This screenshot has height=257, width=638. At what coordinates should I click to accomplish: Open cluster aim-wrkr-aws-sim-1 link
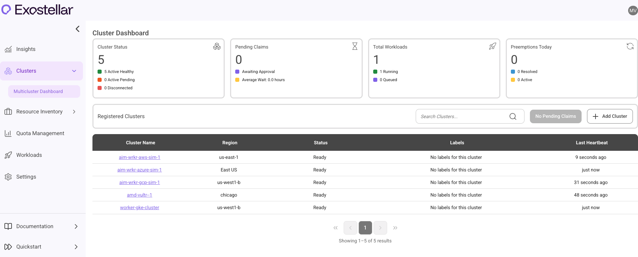(139, 157)
